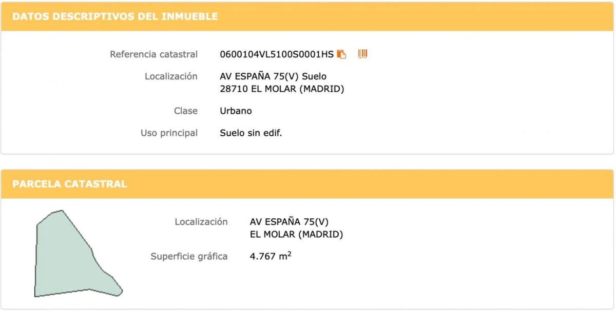Click 'Localización' label in the parcel section
Screen dimensions: 616x313
pyautogui.click(x=201, y=222)
